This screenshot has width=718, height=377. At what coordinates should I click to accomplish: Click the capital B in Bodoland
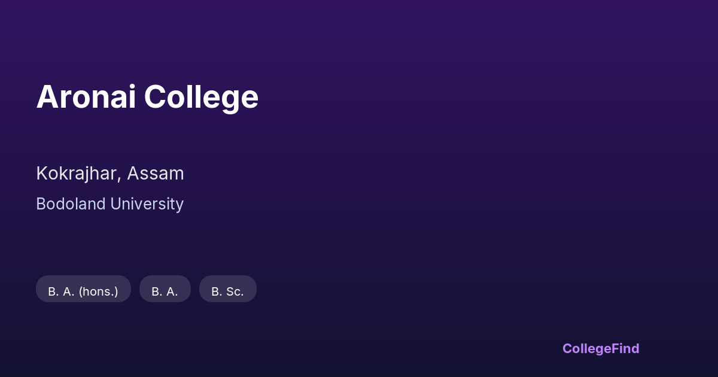(x=41, y=204)
